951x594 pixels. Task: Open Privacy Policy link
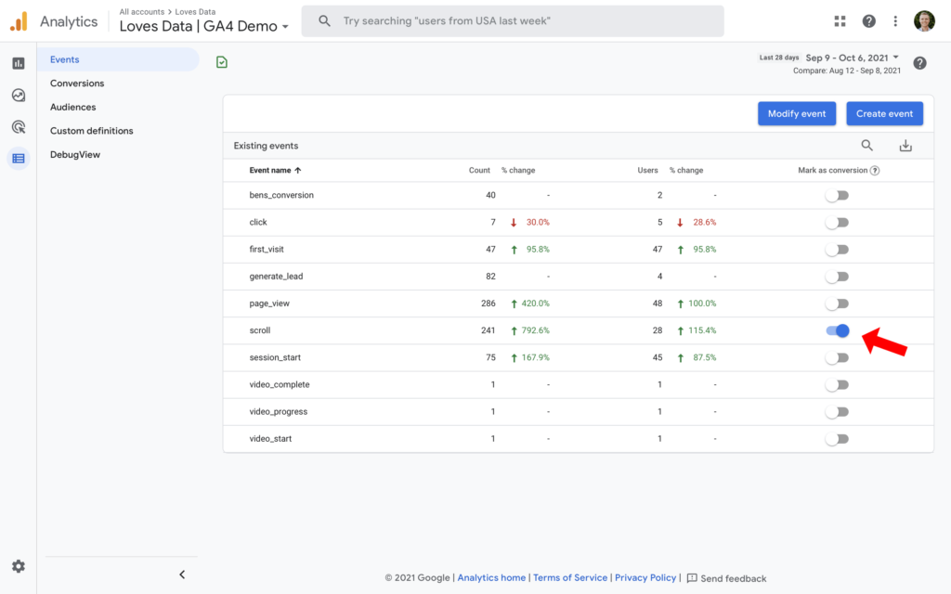click(x=645, y=577)
